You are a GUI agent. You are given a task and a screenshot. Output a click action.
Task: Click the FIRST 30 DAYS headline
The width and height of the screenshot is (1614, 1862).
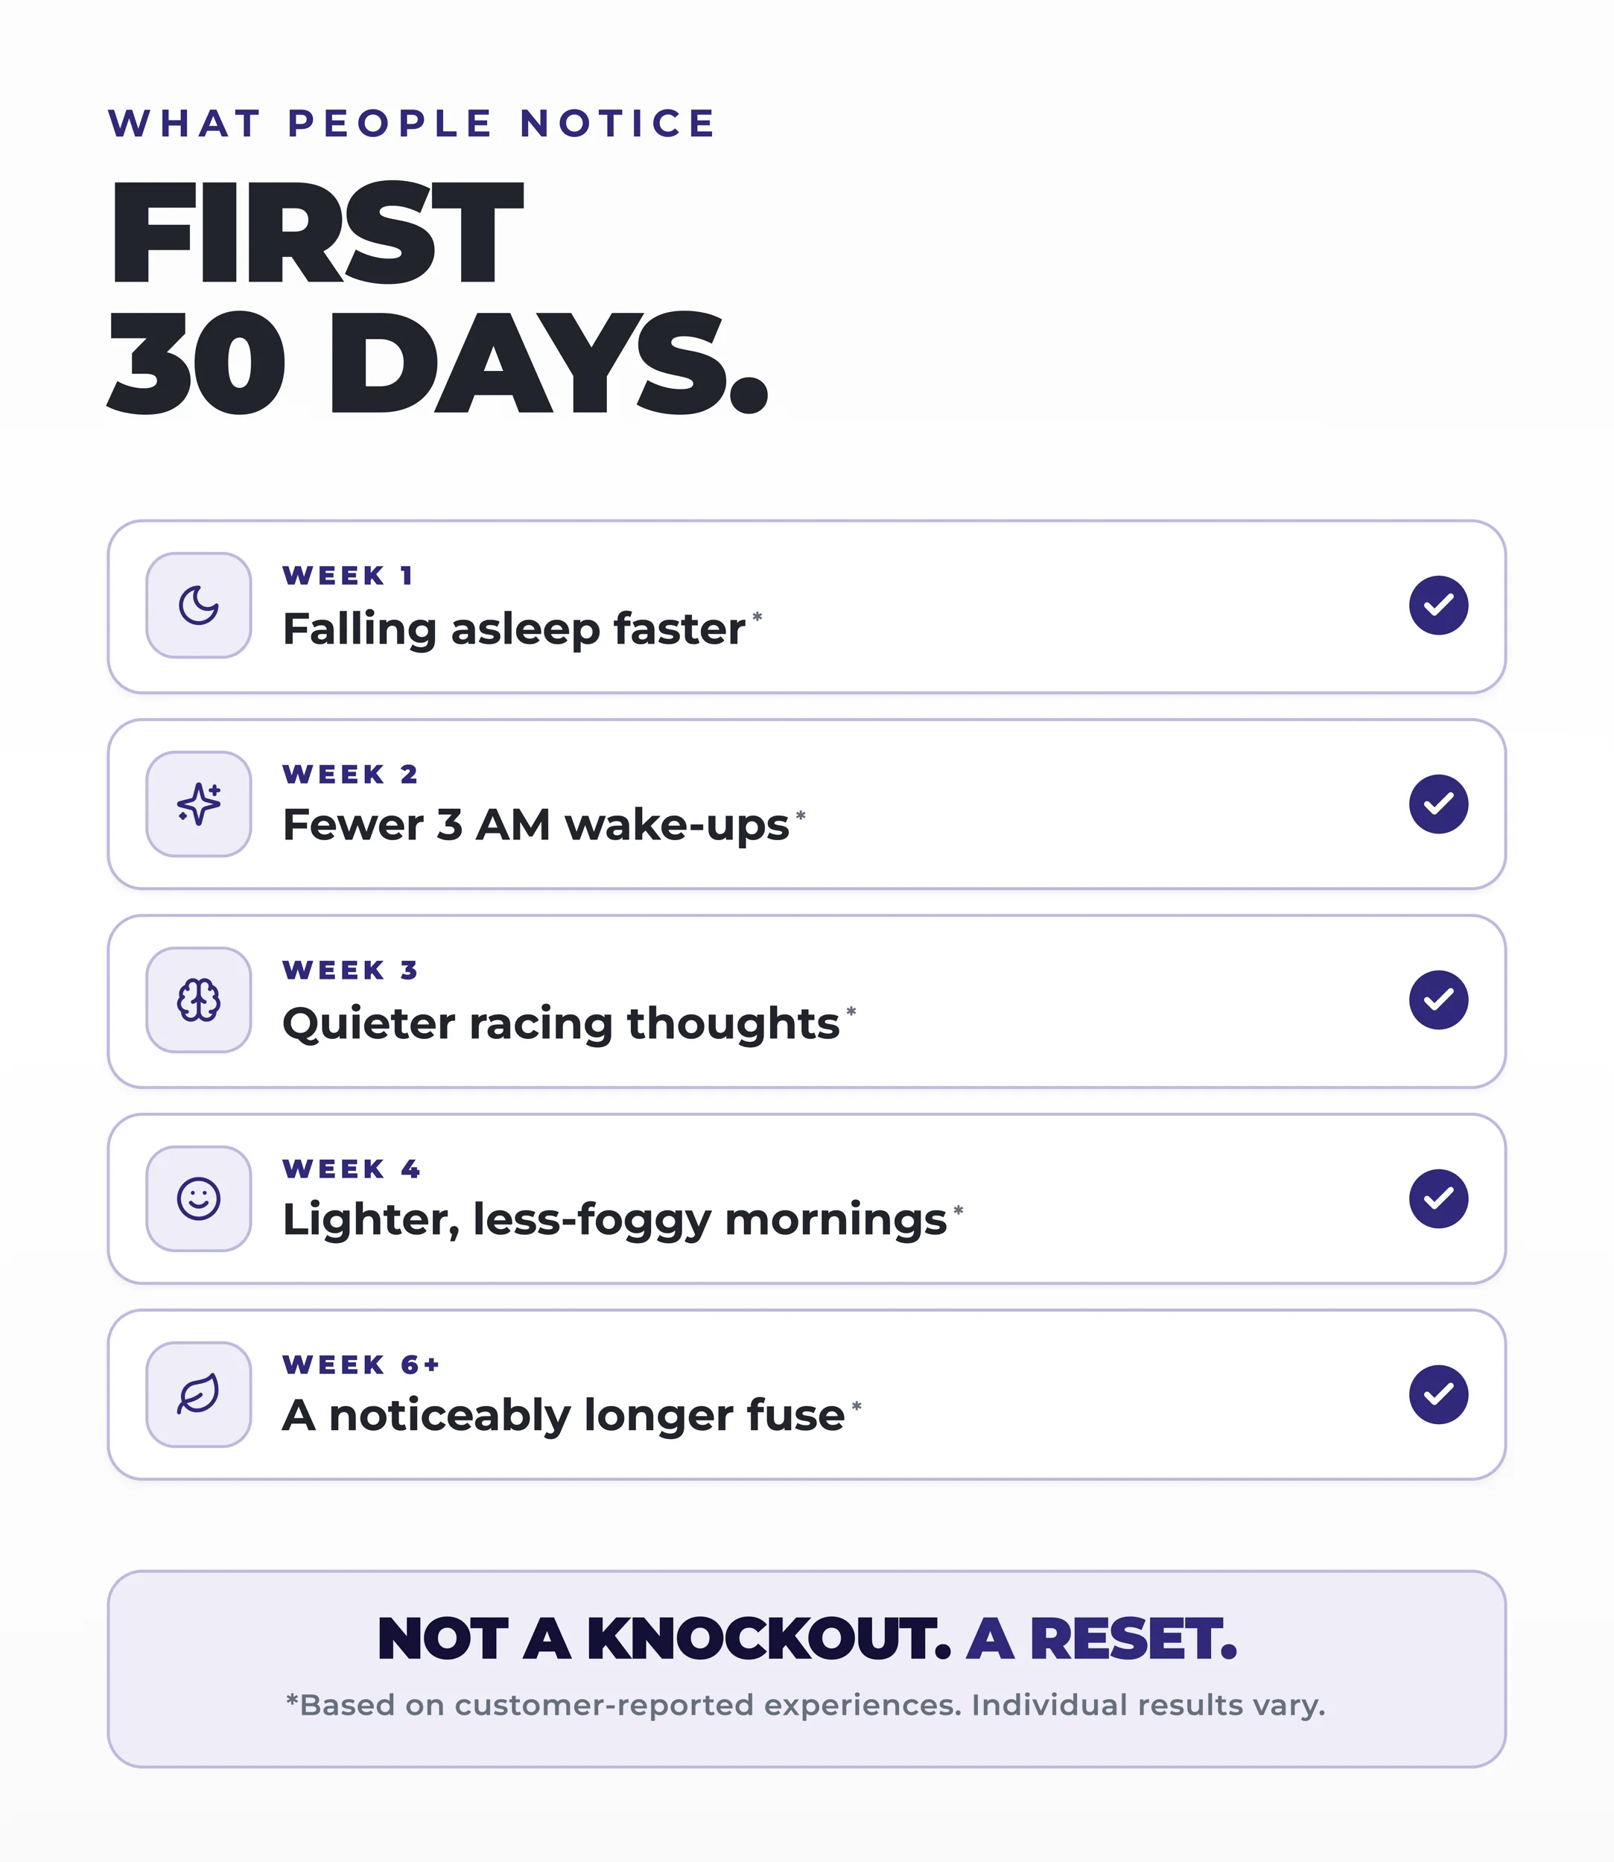[438, 296]
